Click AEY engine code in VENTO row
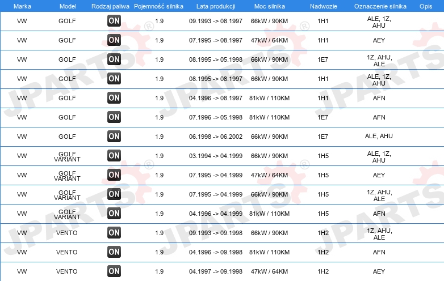The image size is (444, 281). (379, 271)
